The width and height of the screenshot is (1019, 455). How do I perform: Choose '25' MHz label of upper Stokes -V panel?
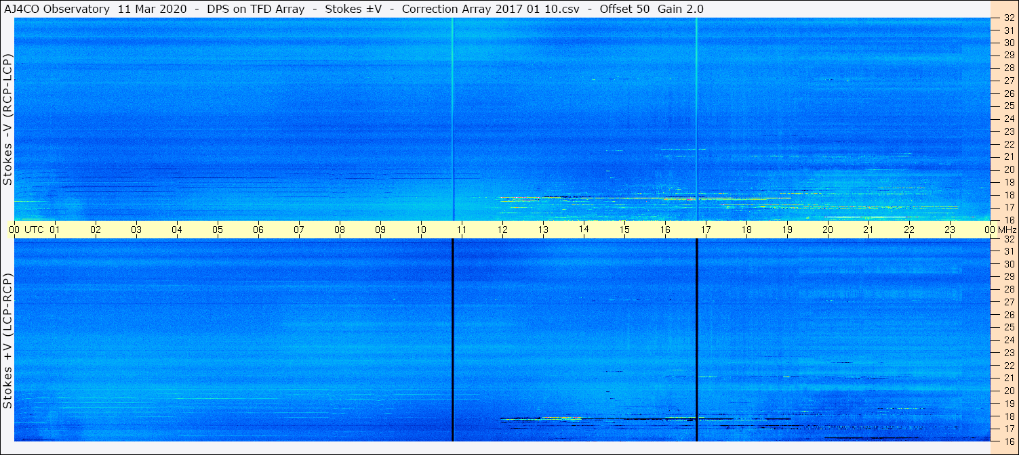click(x=1008, y=106)
